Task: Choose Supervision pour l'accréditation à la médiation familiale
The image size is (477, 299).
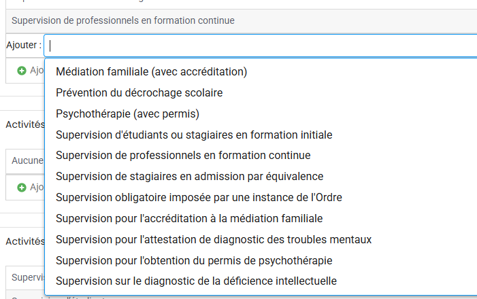Action: pyautogui.click(x=189, y=218)
